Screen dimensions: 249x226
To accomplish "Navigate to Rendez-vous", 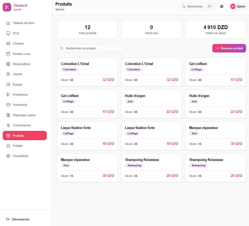I will click(25, 54).
